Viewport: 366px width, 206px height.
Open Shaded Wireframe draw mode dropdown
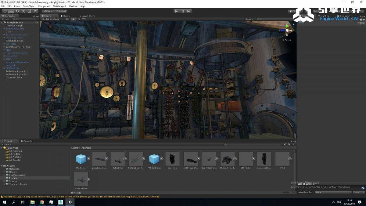[x=52, y=19]
